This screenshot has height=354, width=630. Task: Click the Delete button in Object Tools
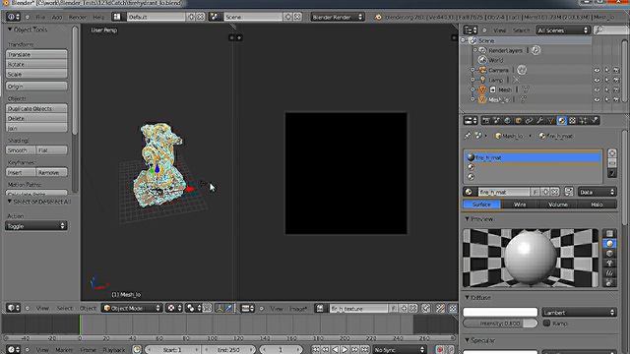pyautogui.click(x=36, y=118)
